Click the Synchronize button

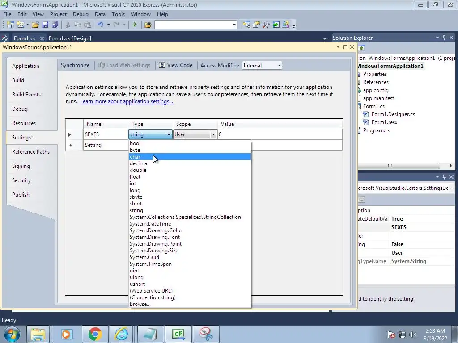75,65
